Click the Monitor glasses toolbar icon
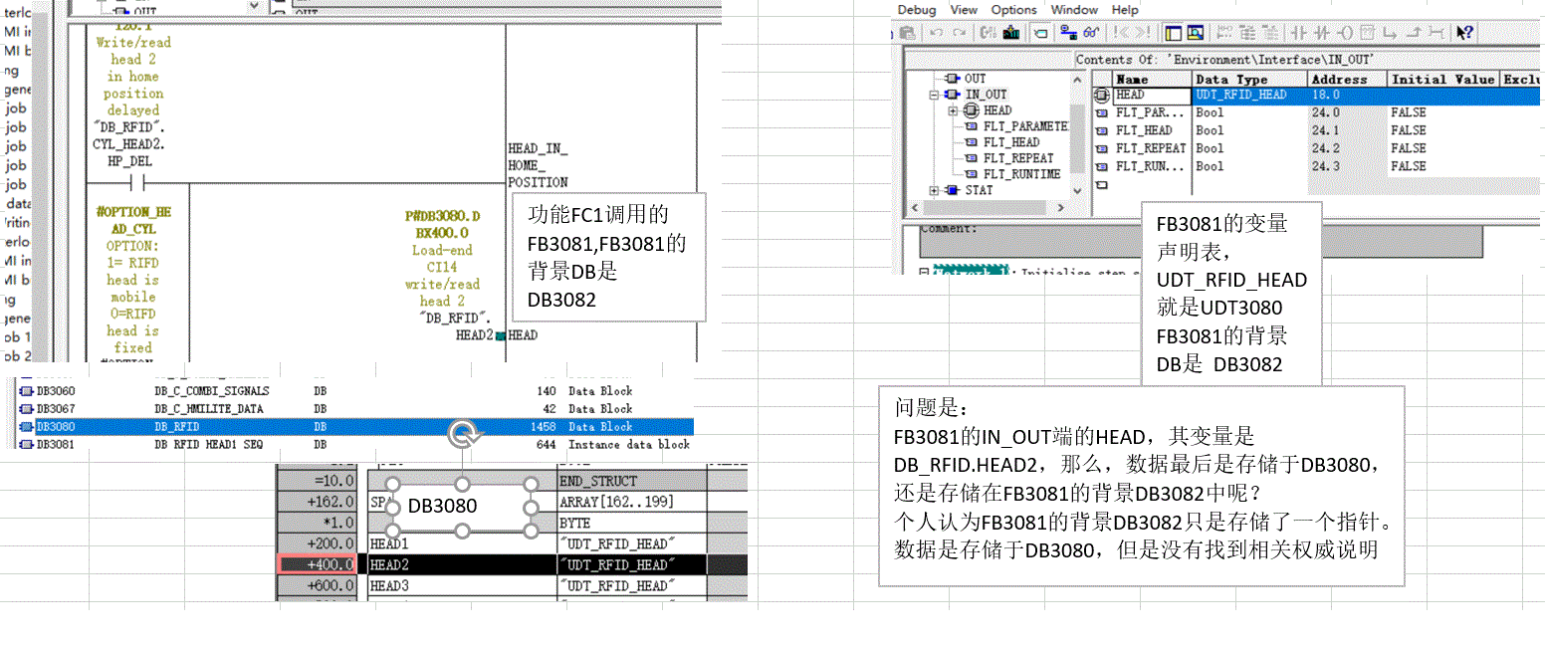This screenshot has width=1545, height=645. pos(1092,33)
